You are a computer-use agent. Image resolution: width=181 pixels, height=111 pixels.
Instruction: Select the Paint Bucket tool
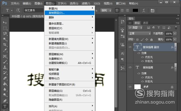(5, 84)
